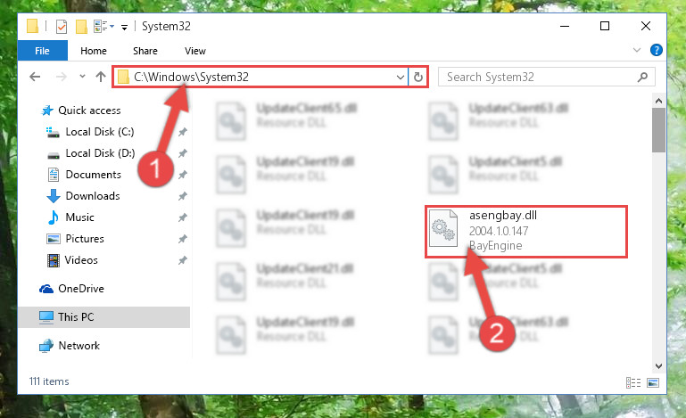This screenshot has height=418, width=686.
Task: Open the File menu
Action: click(x=43, y=51)
